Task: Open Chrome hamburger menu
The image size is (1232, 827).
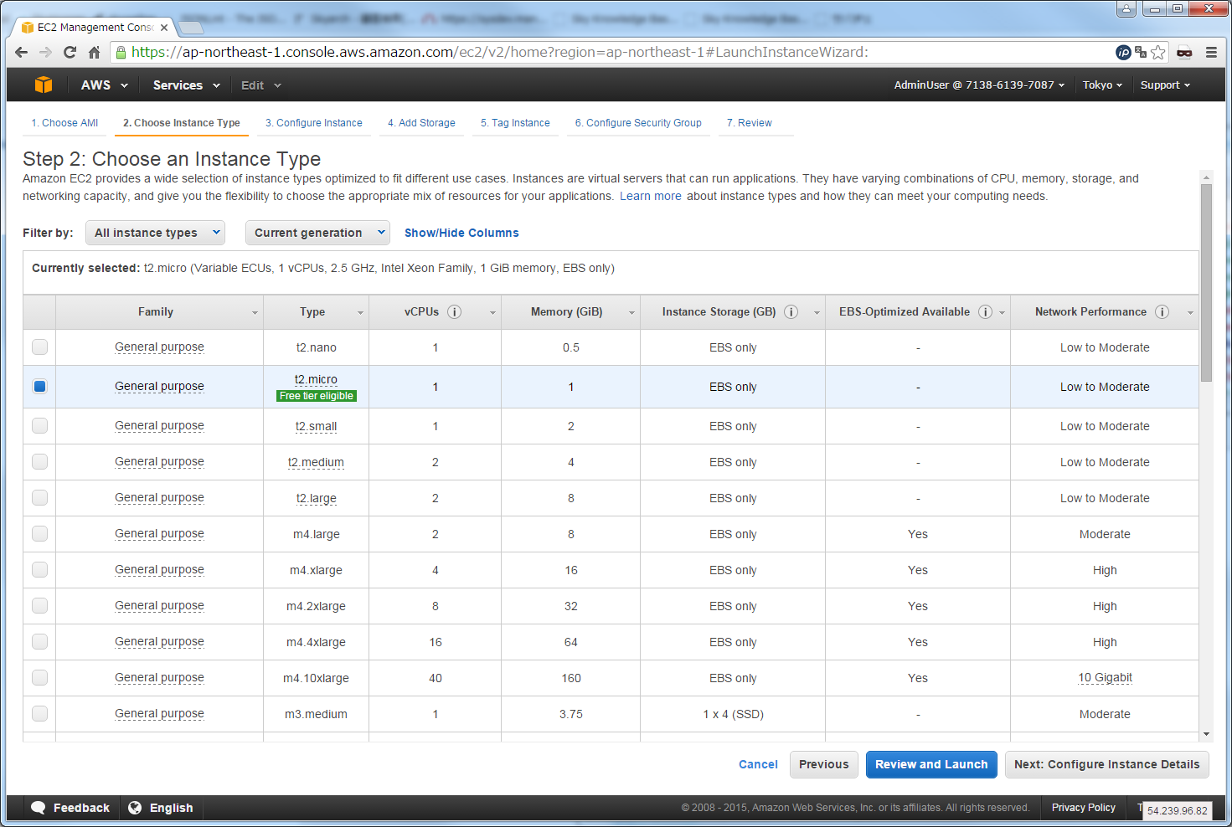Action: click(x=1211, y=52)
